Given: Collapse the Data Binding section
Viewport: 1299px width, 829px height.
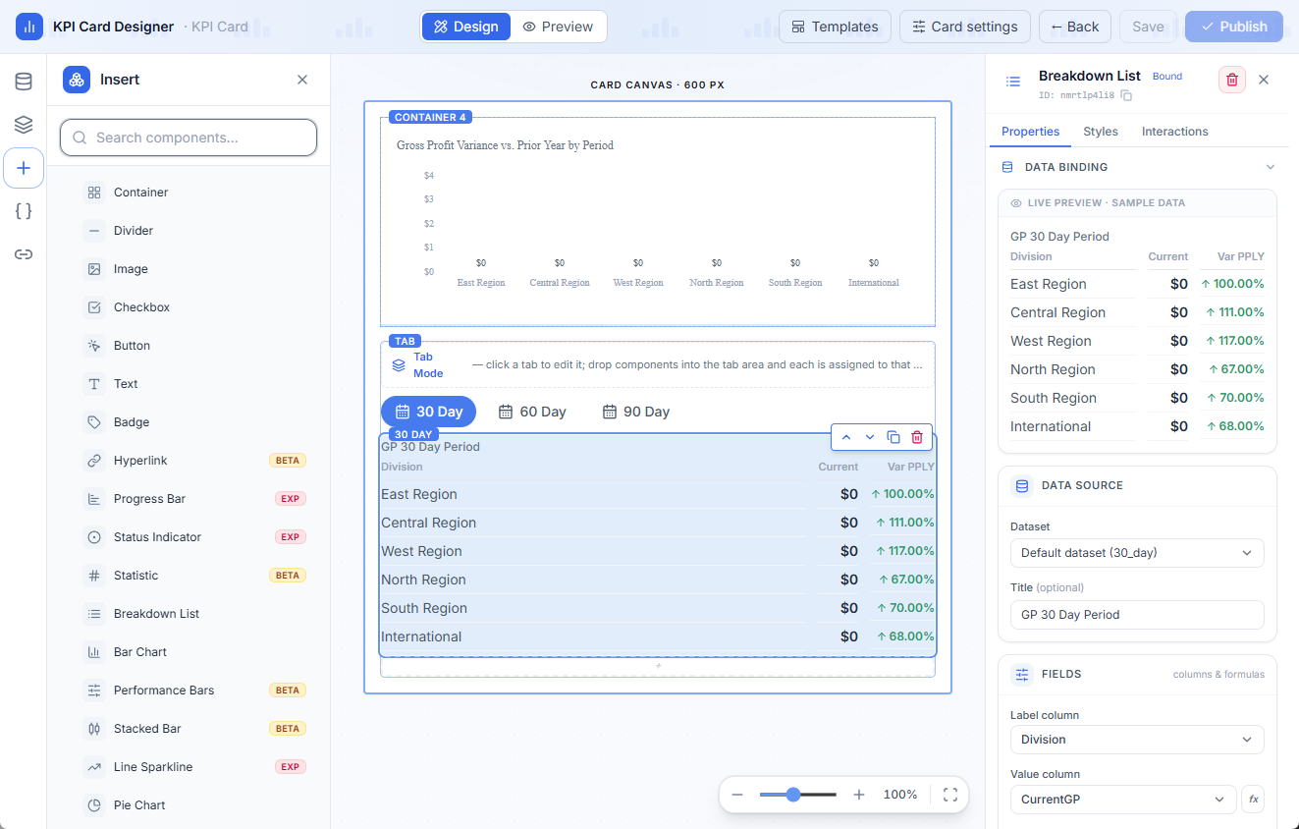Looking at the screenshot, I should (x=1271, y=167).
